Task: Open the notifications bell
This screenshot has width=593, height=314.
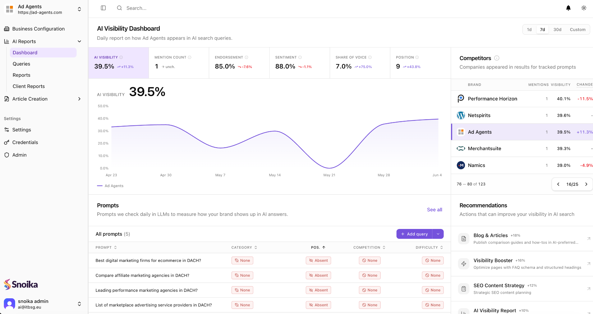Action: pyautogui.click(x=568, y=8)
